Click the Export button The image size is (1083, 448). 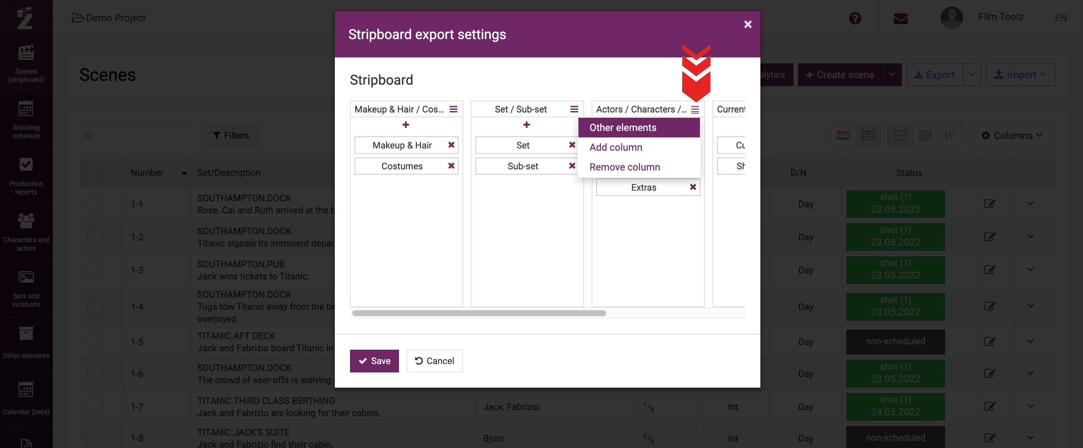pyautogui.click(x=934, y=75)
